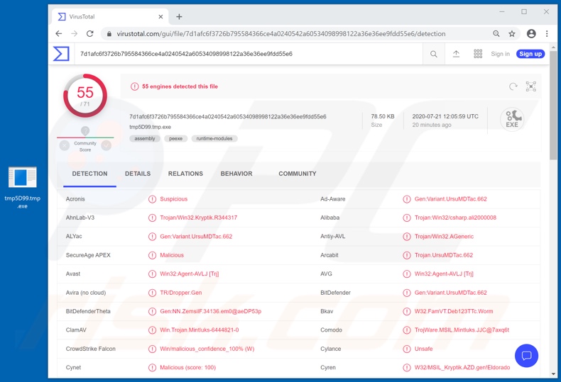Switch to the COMMUNITY tab
This screenshot has width=561, height=382.
[x=298, y=174]
